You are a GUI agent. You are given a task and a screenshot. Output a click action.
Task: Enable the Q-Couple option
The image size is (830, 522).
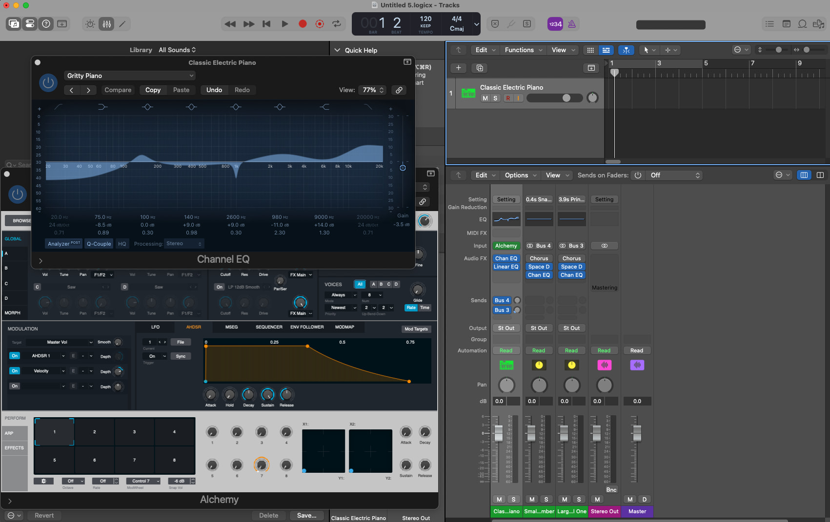(99, 244)
